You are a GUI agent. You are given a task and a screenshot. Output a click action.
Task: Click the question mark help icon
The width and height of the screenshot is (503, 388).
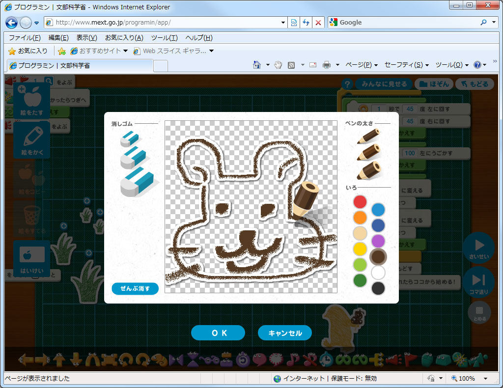347,84
